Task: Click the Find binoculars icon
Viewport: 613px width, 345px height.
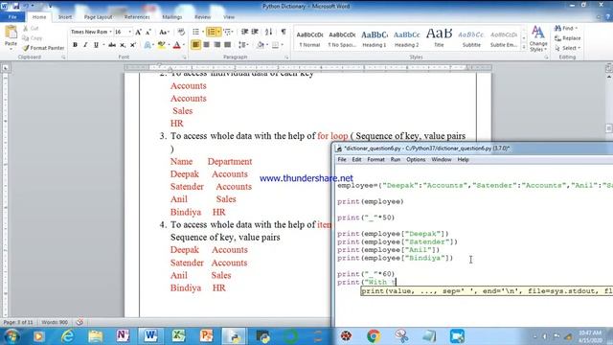Action: click(558, 28)
